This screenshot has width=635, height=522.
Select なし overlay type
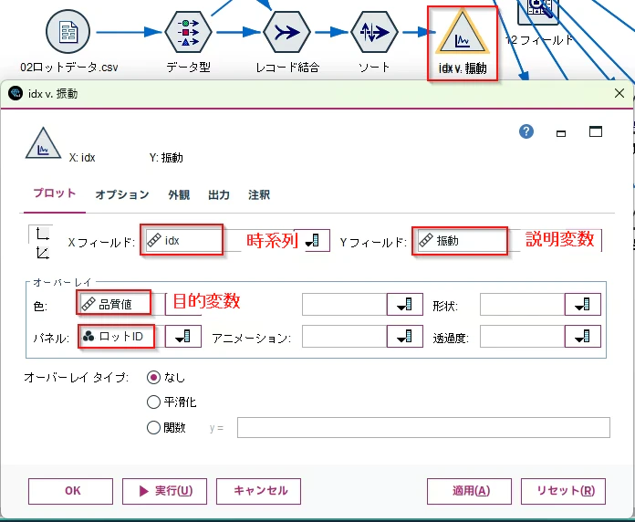click(x=153, y=378)
